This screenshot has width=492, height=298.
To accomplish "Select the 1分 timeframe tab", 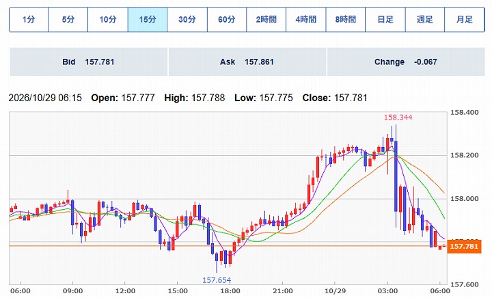I will [29, 19].
